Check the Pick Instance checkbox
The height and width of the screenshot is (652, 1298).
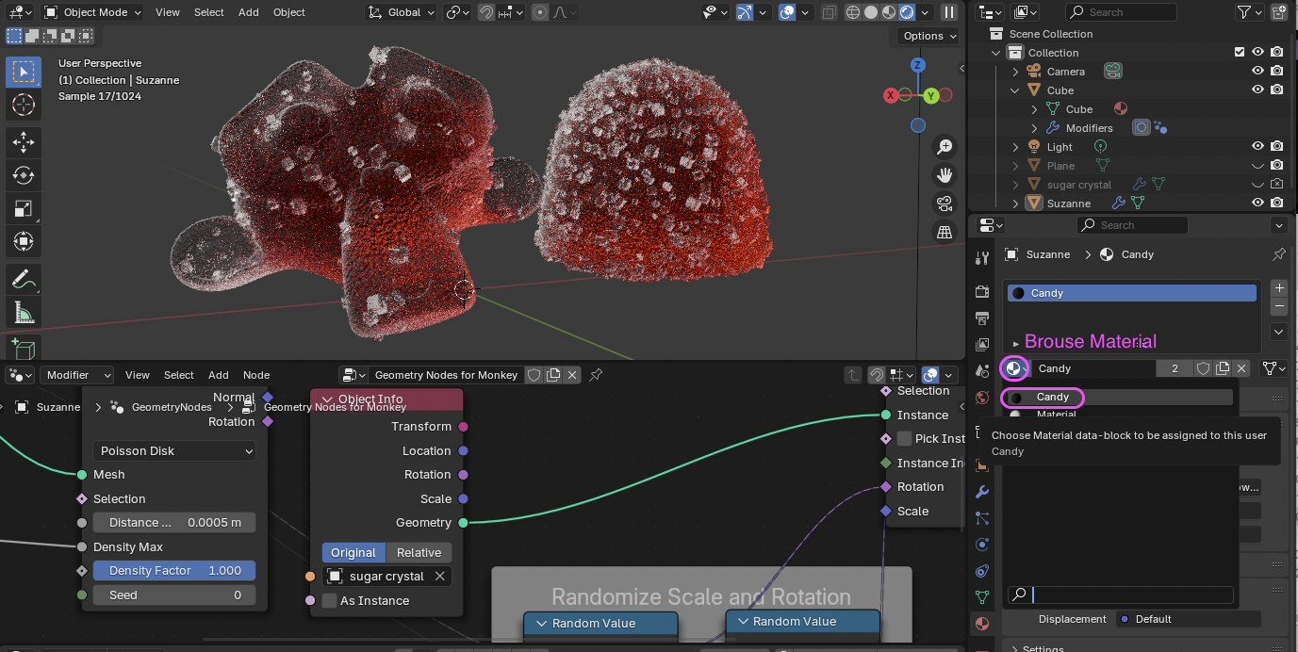[x=904, y=439]
